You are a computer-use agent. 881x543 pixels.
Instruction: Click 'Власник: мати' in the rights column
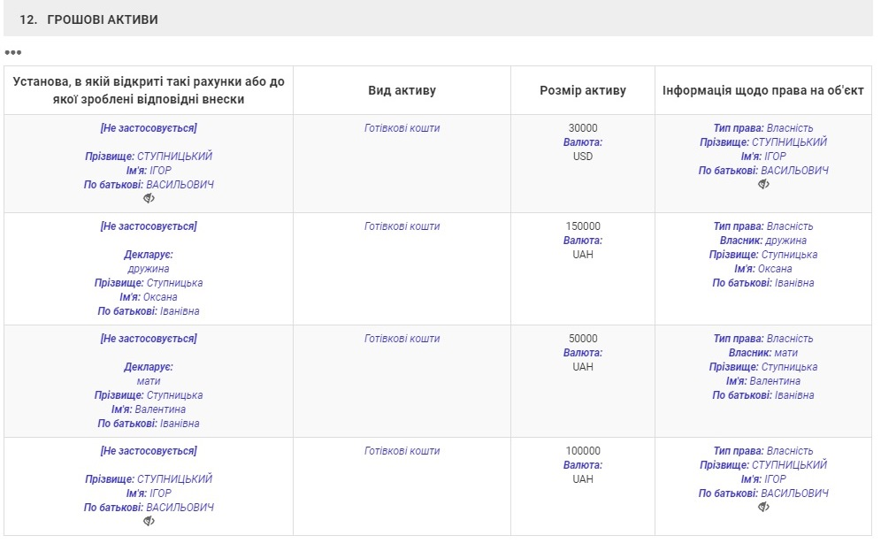[762, 353]
